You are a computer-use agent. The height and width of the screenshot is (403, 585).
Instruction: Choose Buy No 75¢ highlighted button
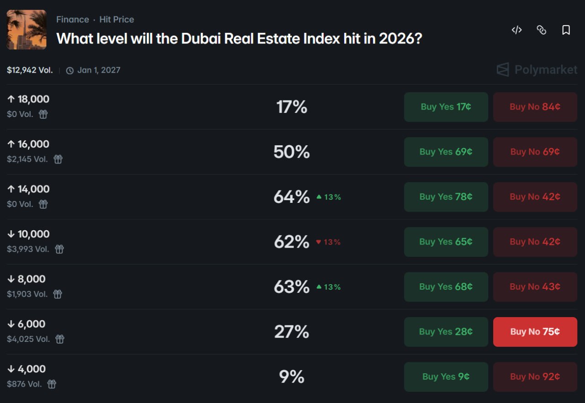pos(535,332)
